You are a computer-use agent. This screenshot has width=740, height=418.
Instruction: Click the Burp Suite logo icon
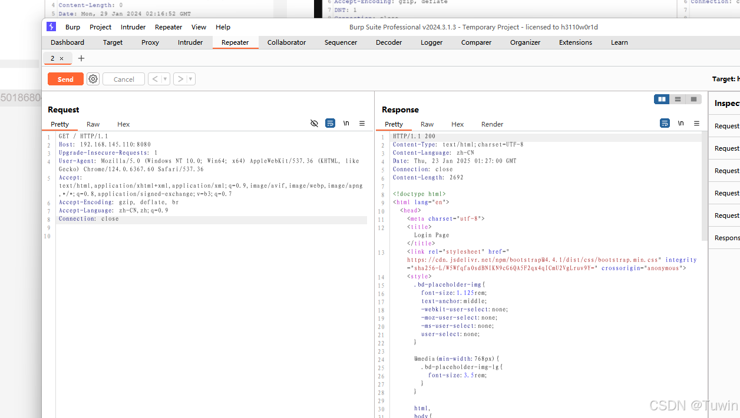pyautogui.click(x=51, y=26)
